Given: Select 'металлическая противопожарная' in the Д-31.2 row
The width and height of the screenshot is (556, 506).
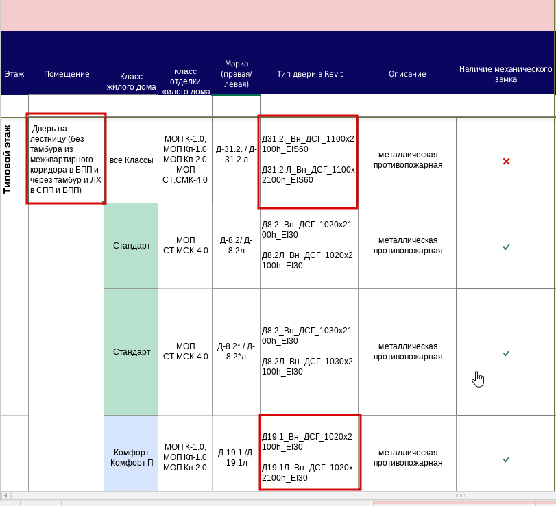Looking at the screenshot, I should [407, 160].
